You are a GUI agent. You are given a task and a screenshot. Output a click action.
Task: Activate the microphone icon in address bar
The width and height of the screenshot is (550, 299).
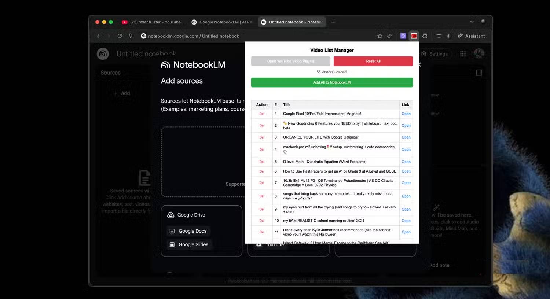pos(130,36)
